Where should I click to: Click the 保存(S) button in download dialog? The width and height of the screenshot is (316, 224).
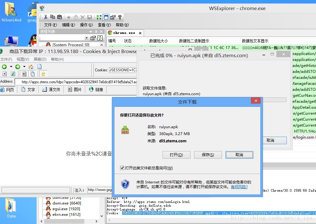208,155
